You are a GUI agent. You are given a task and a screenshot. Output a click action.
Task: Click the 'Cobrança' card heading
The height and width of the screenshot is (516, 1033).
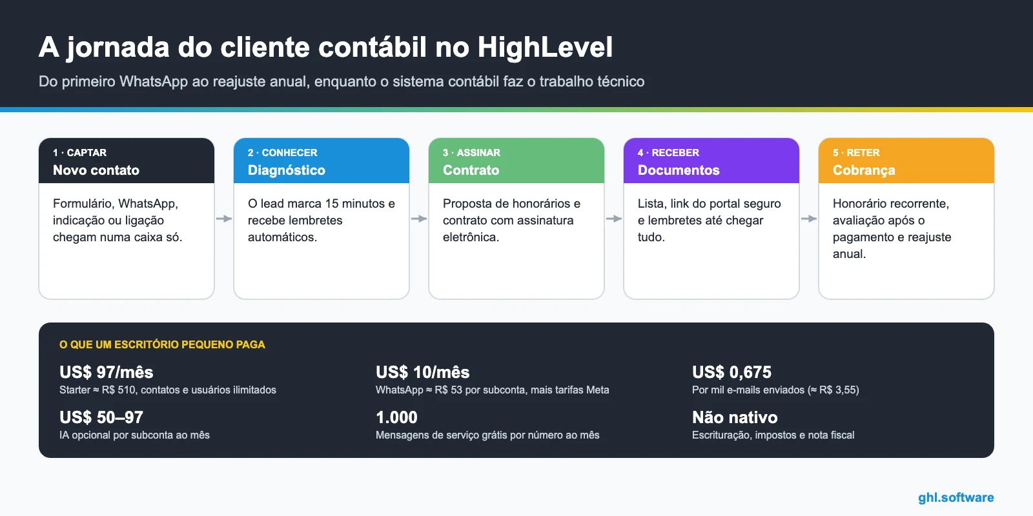point(864,170)
